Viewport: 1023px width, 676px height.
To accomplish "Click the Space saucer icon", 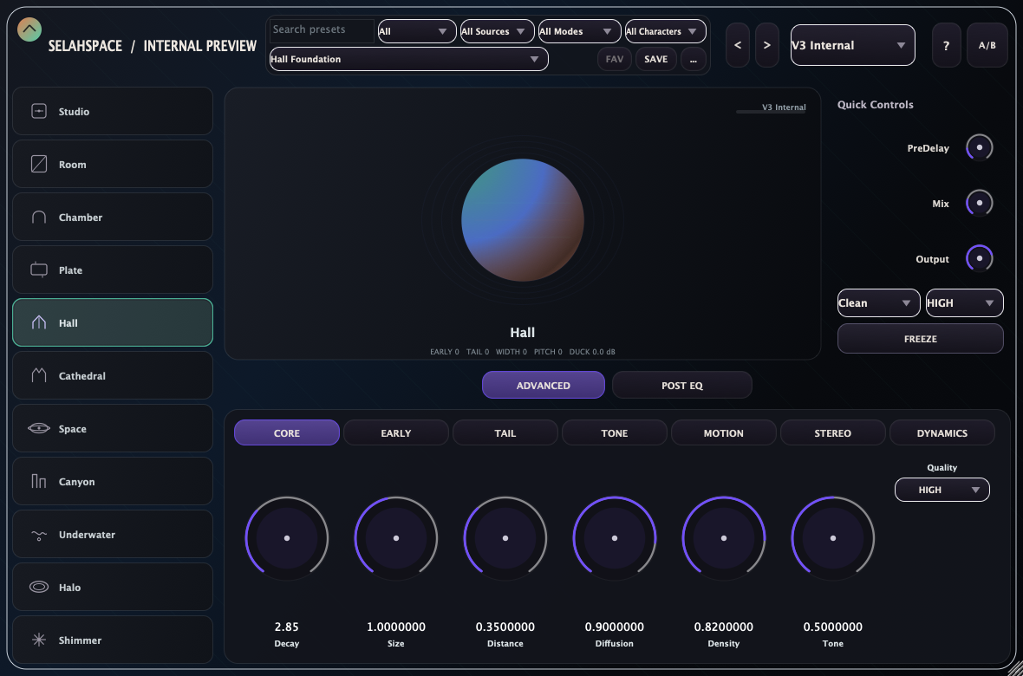I will point(39,429).
